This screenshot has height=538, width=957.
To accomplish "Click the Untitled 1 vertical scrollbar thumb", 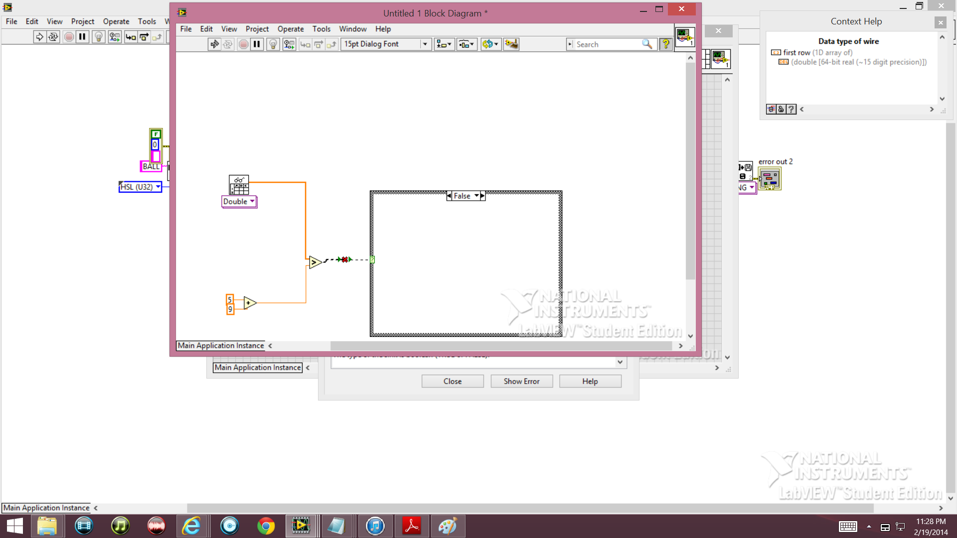I will (690, 171).
